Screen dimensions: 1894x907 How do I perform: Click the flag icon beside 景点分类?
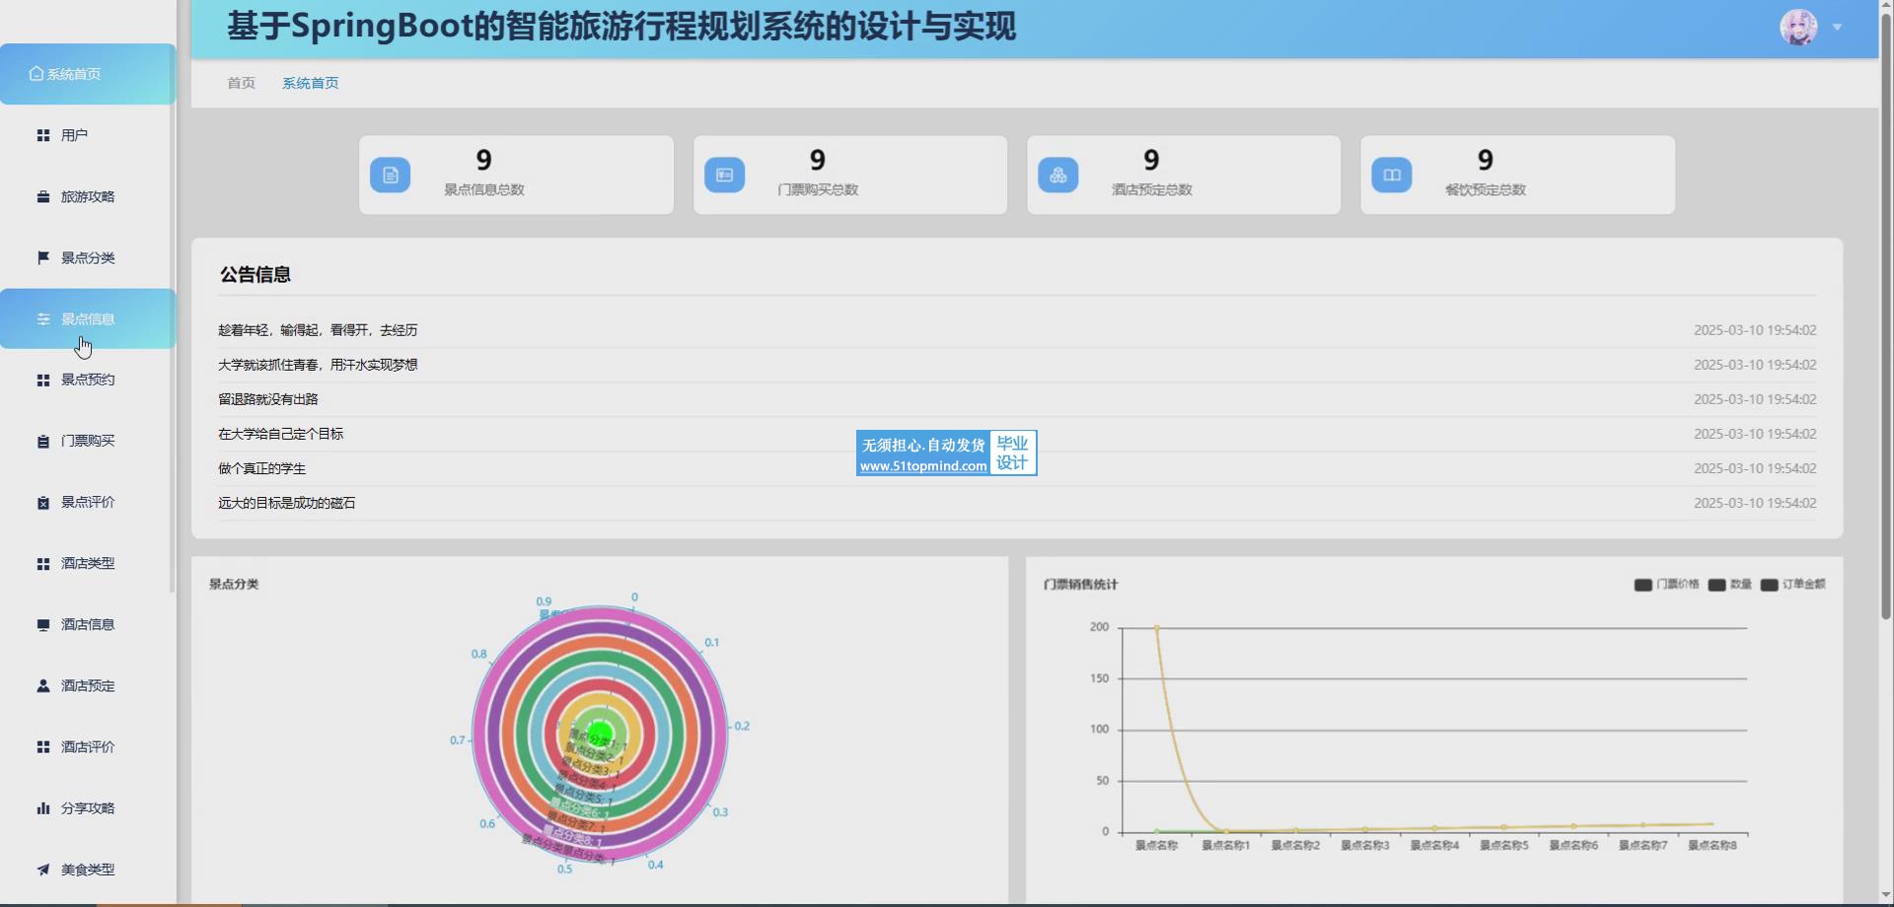click(42, 258)
